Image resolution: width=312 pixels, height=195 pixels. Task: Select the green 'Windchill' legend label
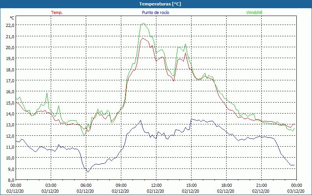point(254,12)
